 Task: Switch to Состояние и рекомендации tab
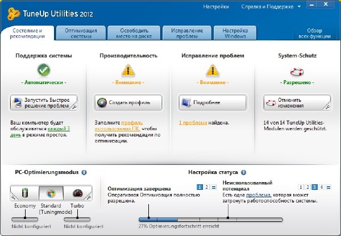pos(27,34)
